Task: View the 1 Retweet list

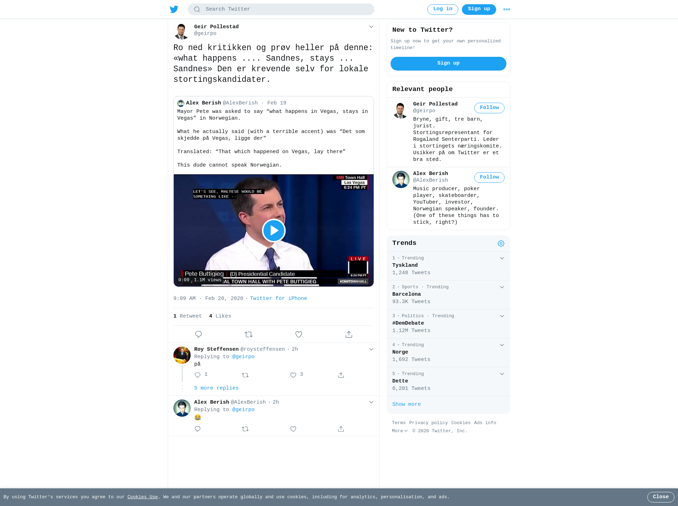Action: tap(188, 316)
